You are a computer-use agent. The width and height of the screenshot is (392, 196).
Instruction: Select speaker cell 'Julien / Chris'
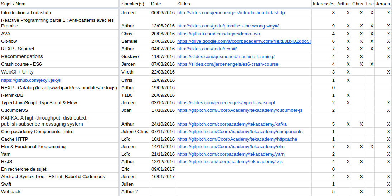point(135,132)
